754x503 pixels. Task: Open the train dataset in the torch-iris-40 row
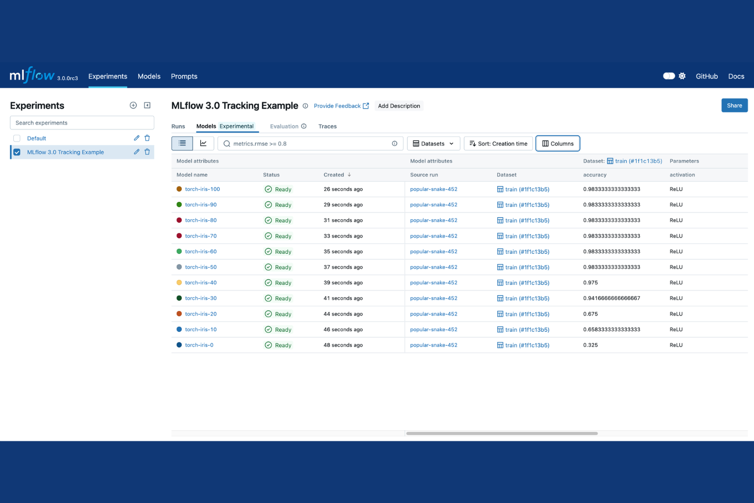point(523,283)
